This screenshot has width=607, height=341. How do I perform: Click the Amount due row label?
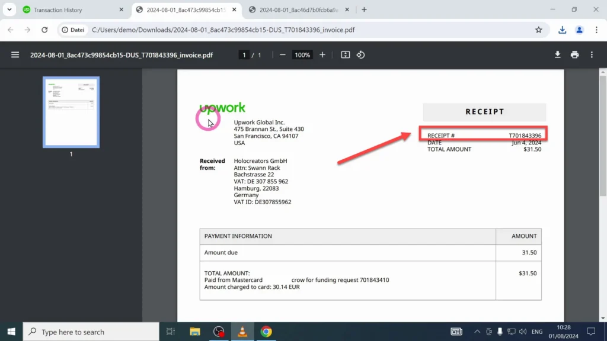221,252
